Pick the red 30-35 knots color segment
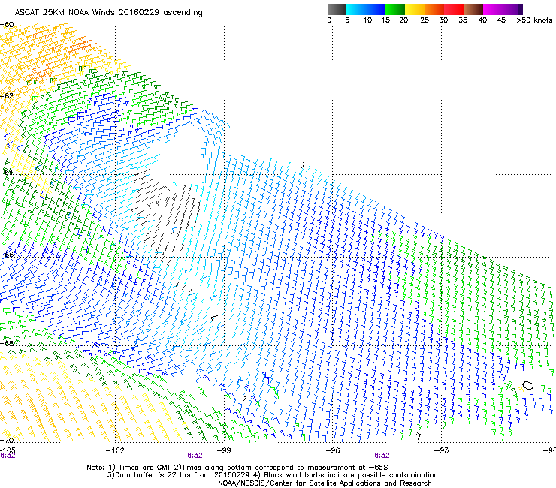Image resolution: width=556 pixels, height=488 pixels. tap(454, 9)
